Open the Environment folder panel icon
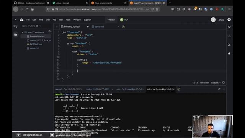The width and height of the screenshot is (245, 138). coord(16,34)
